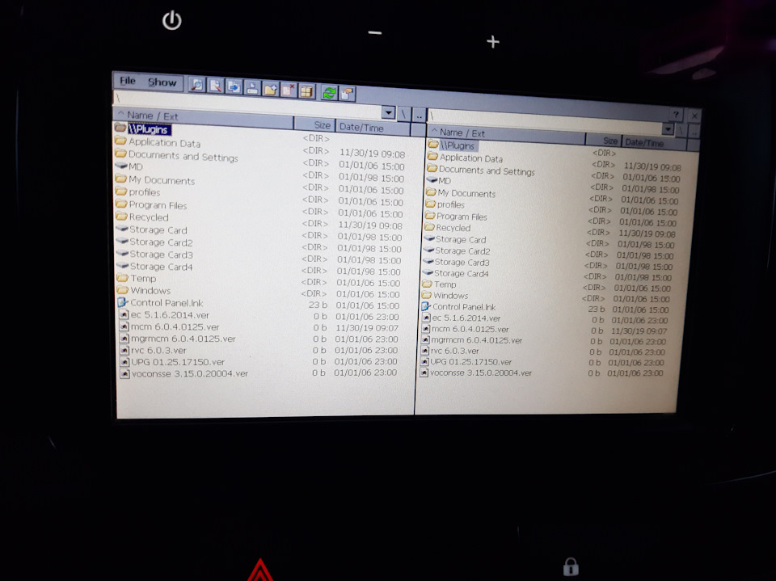Image resolution: width=776 pixels, height=581 pixels.
Task: Sort right pane by Date/Time header
Action: click(x=653, y=142)
